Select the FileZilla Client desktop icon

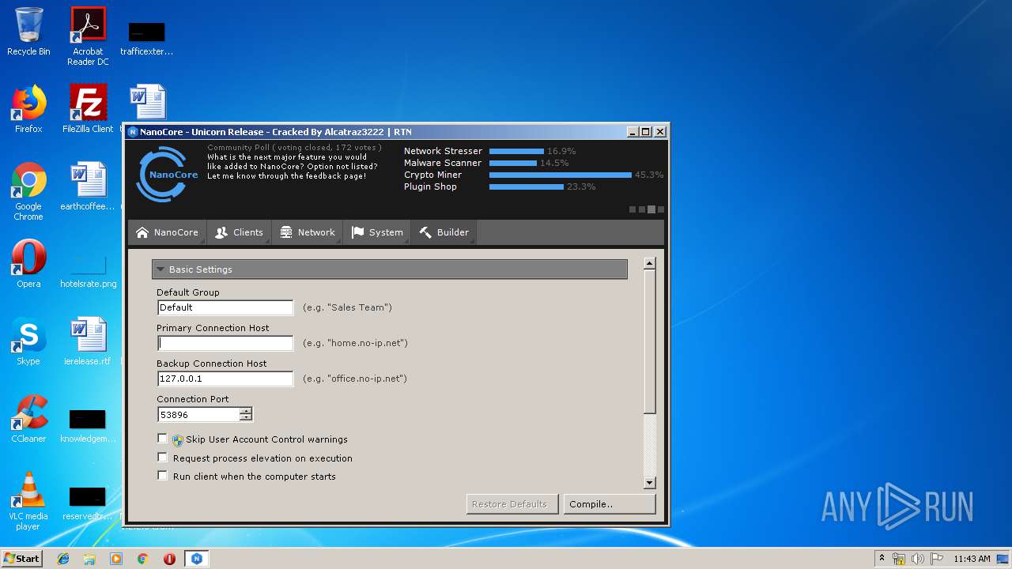click(x=88, y=109)
